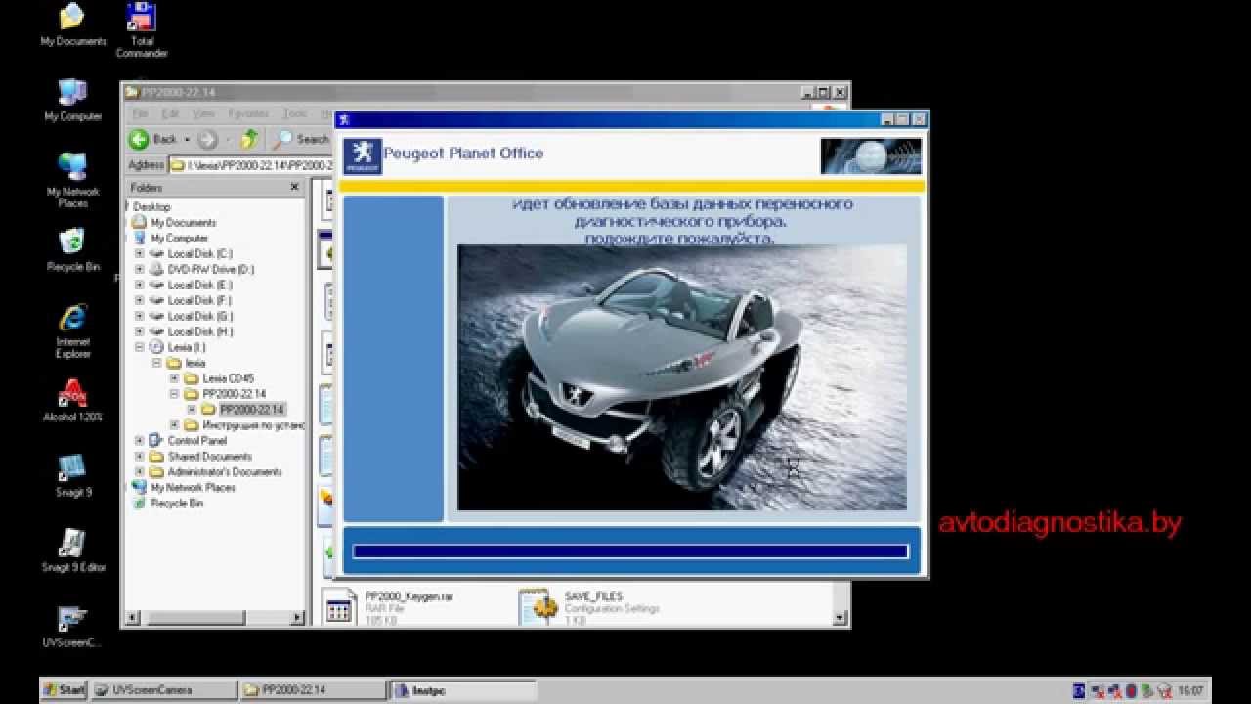
Task: Expand Control Panel tree node
Action: (x=139, y=441)
